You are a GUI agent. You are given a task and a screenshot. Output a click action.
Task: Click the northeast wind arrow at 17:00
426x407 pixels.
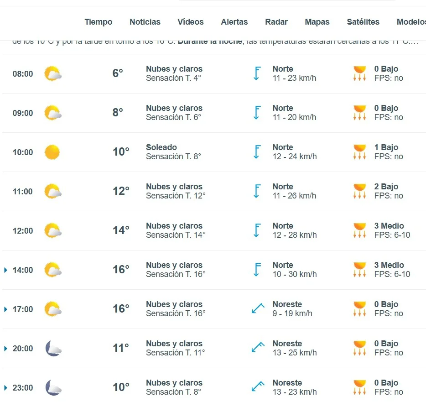point(258,308)
